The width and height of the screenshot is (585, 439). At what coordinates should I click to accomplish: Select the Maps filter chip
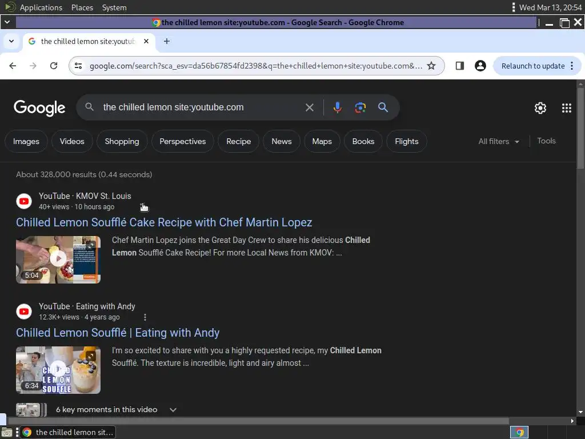pyautogui.click(x=322, y=141)
